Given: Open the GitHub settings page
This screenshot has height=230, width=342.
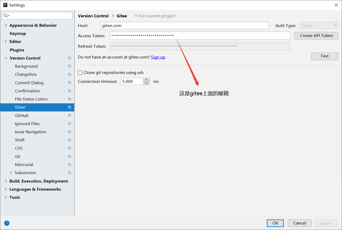Looking at the screenshot, I should click(22, 115).
